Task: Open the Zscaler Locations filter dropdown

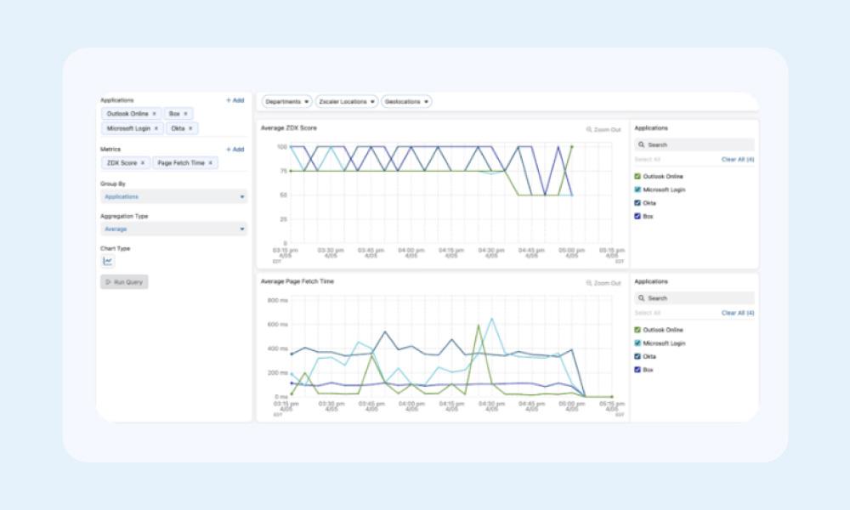Action: (346, 101)
